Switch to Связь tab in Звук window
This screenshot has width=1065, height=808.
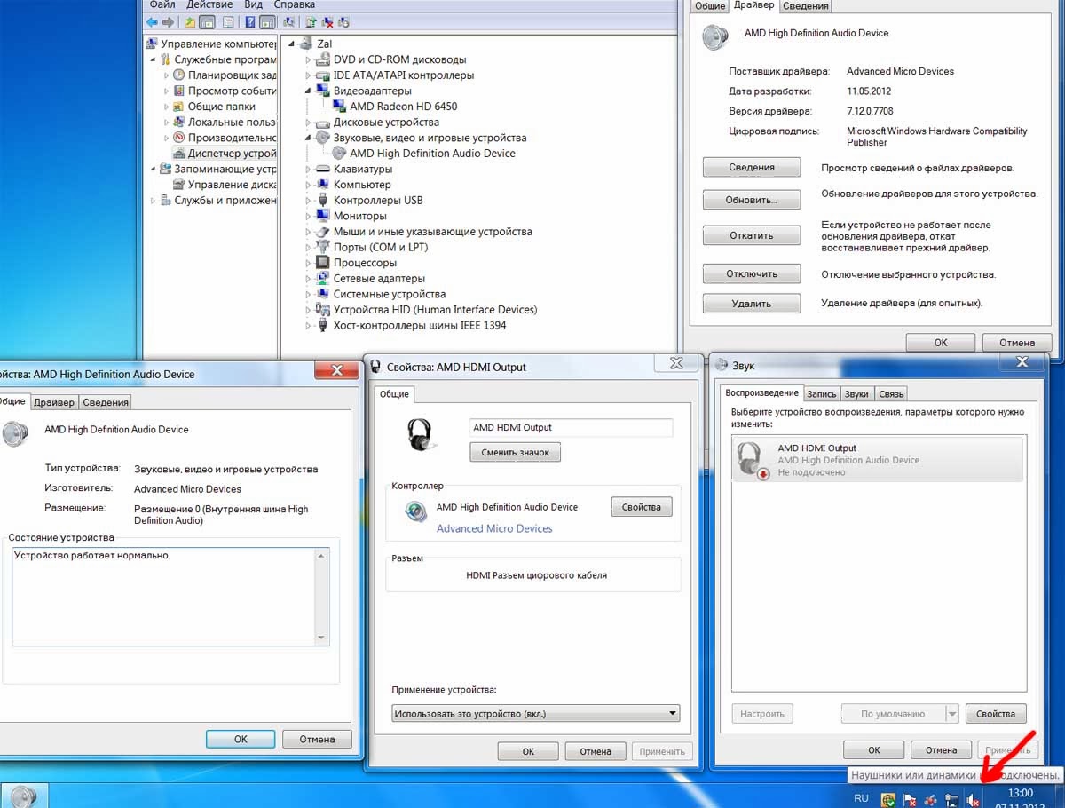pos(891,394)
